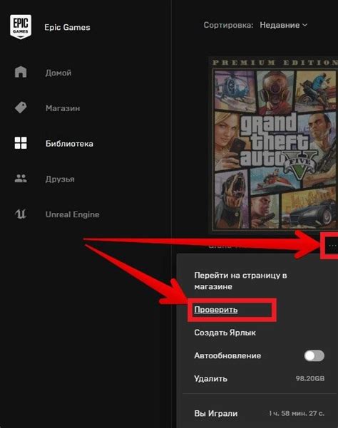Click the Epic Games shield logo
This screenshot has height=428, width=338.
pos(21,27)
